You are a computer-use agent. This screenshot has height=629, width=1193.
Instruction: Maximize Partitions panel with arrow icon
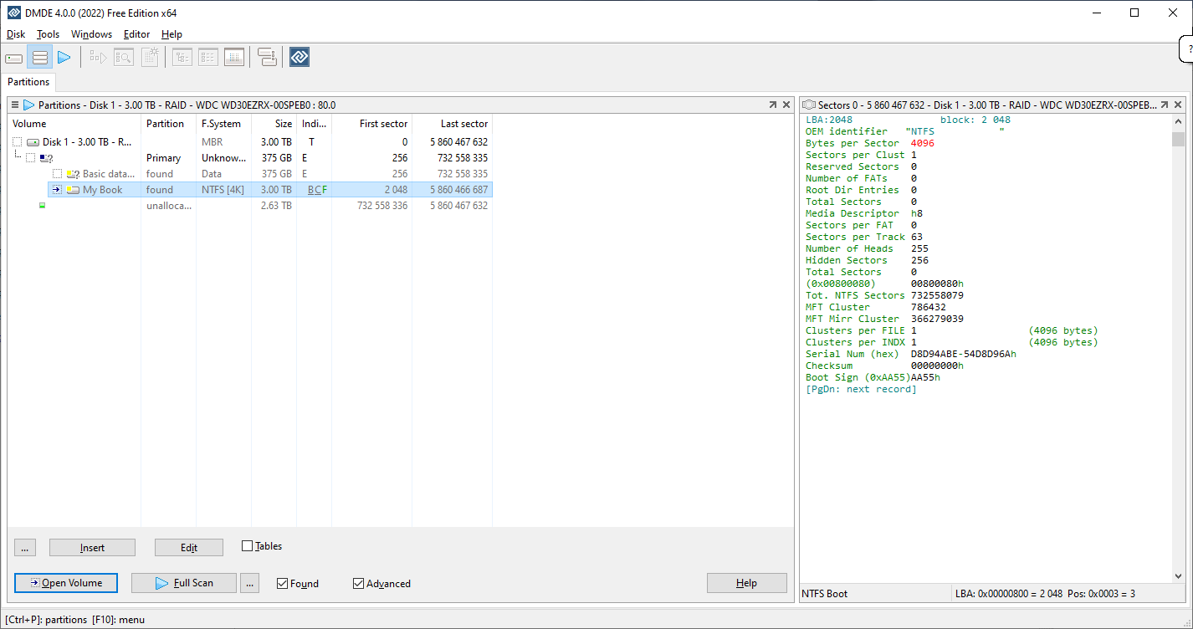tap(772, 105)
